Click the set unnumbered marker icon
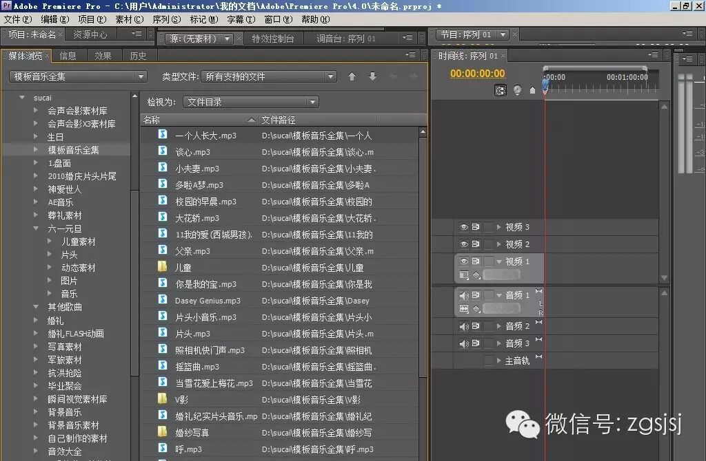 tap(533, 90)
